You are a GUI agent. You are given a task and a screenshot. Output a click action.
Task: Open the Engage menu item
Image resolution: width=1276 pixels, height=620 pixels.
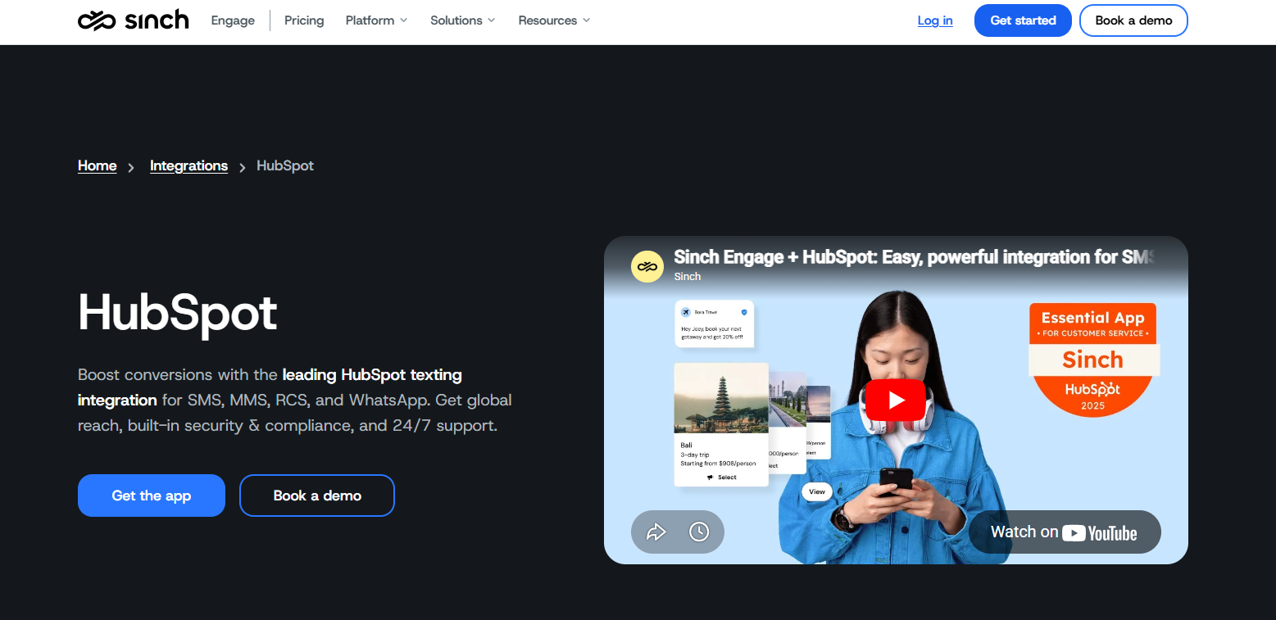coord(233,20)
